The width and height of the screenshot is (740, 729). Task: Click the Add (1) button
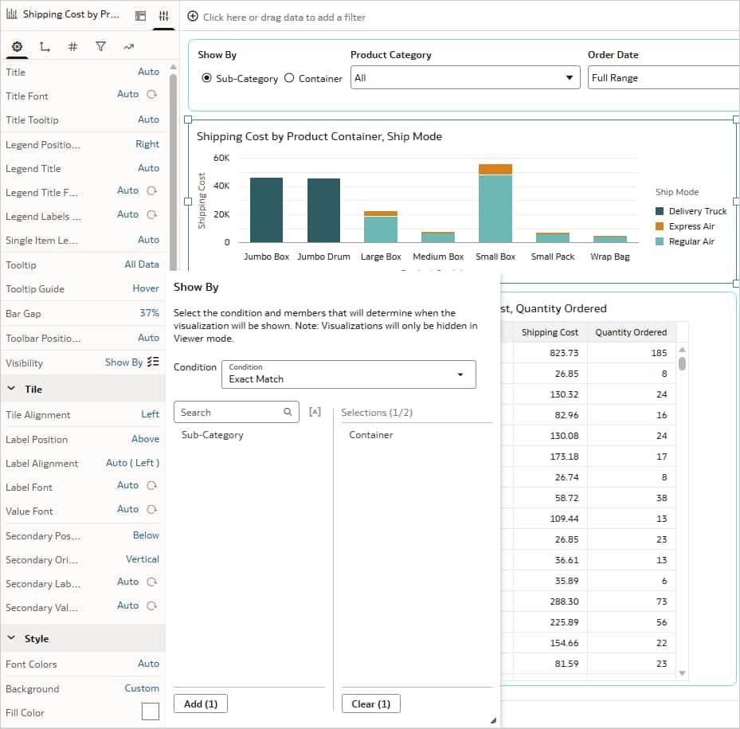(x=201, y=704)
